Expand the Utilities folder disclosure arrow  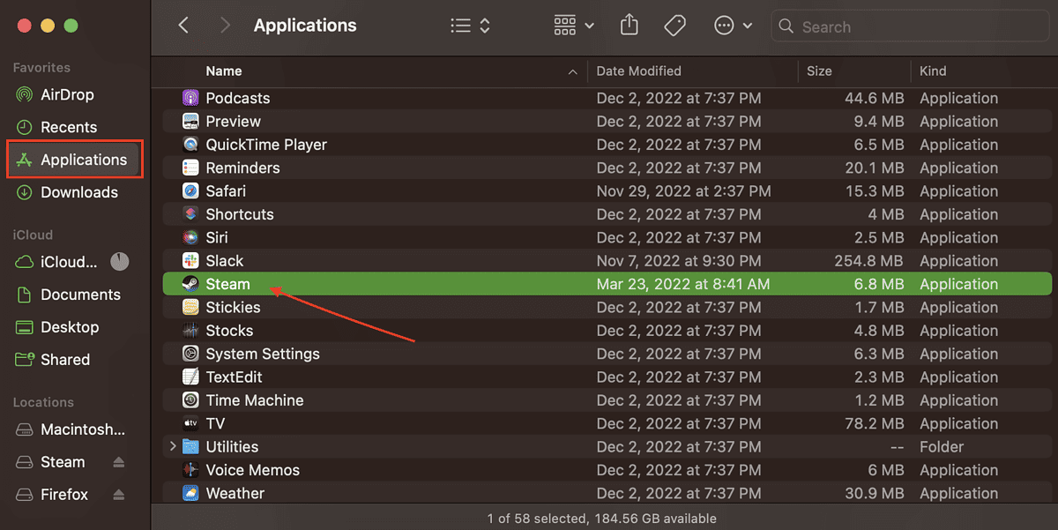(x=173, y=447)
